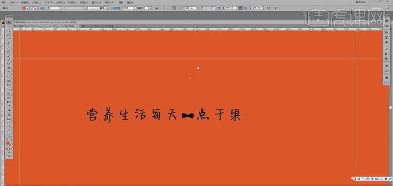Image resolution: width=393 pixels, height=186 pixels.
Task: Select the Selection tool
Action: coord(9,22)
